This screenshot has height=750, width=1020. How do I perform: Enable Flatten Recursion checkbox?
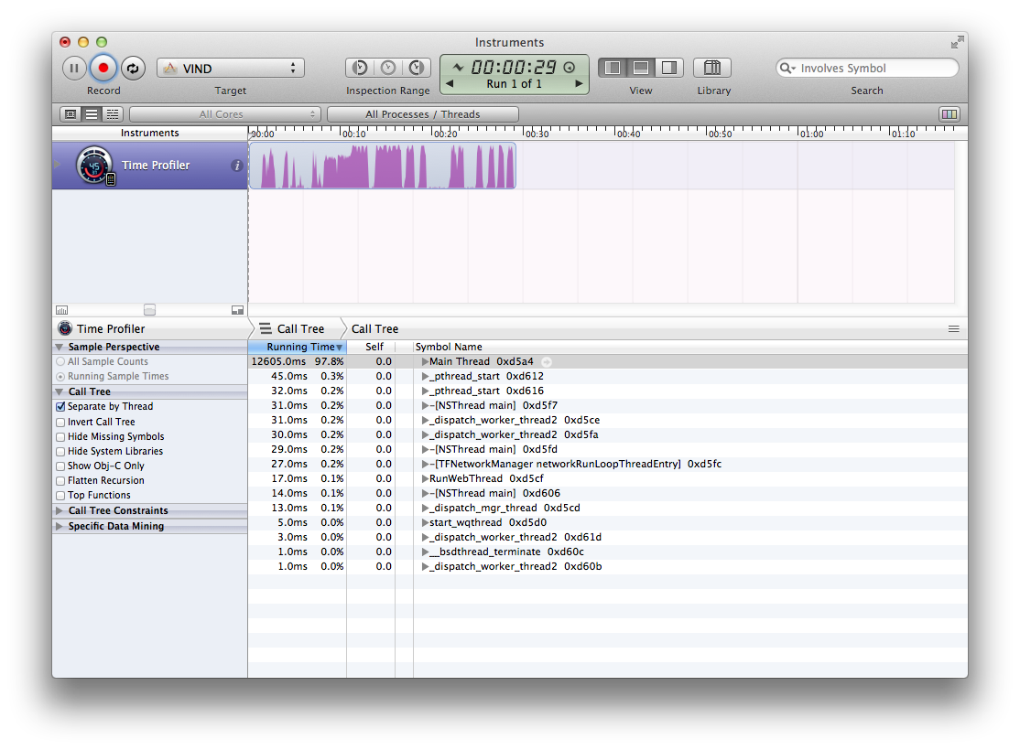tap(60, 481)
